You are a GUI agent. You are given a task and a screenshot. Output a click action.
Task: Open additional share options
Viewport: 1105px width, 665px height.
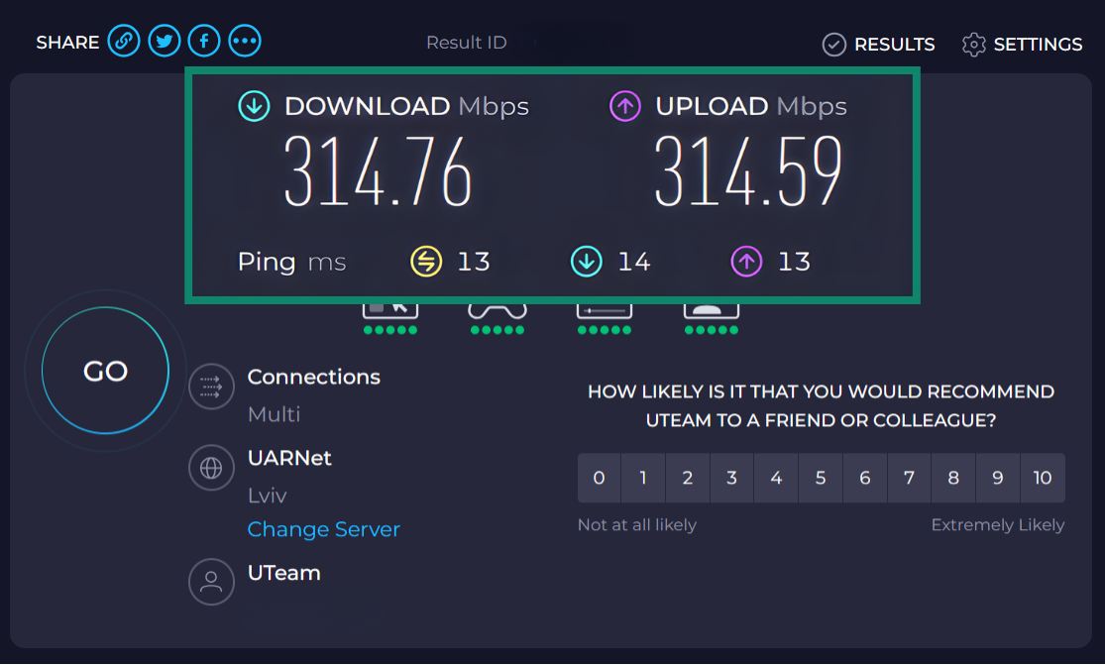pos(245,41)
